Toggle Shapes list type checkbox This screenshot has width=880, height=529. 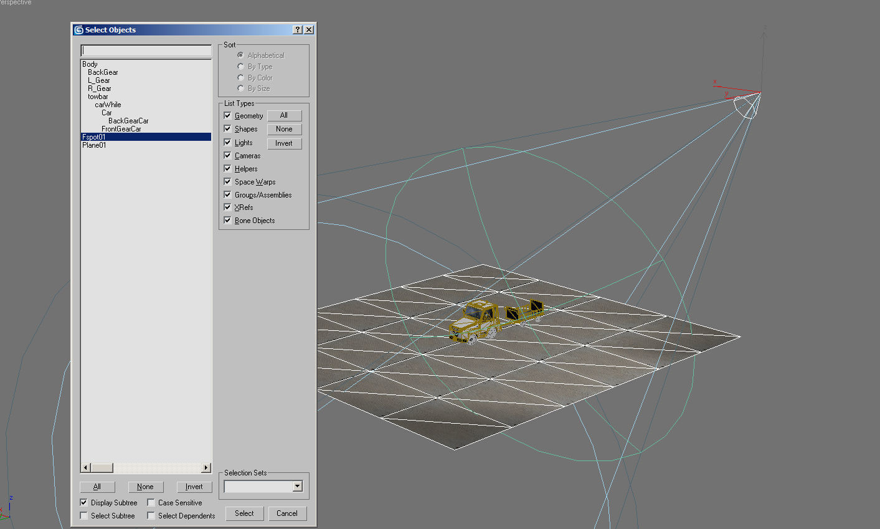tap(227, 128)
